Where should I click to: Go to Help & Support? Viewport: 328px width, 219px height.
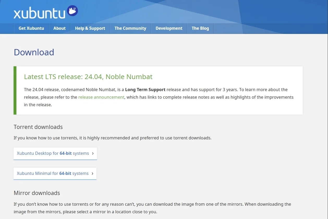(x=90, y=28)
